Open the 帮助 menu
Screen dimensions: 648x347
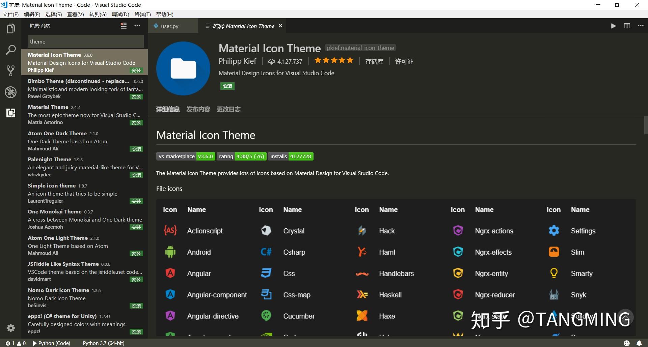164,14
